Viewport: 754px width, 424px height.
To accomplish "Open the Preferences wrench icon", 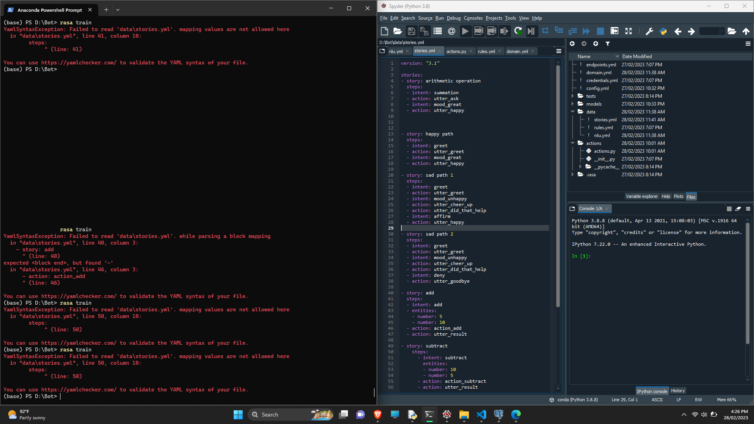I will point(649,31).
